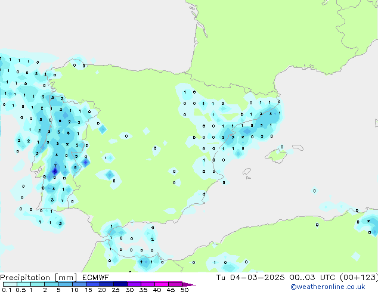Pick the 40–45 mm magenta legend swatch

point(162,284)
